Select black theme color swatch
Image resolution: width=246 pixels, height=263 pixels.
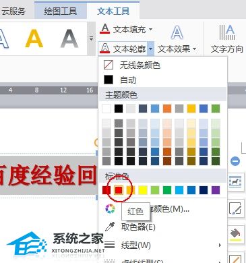coord(119,109)
